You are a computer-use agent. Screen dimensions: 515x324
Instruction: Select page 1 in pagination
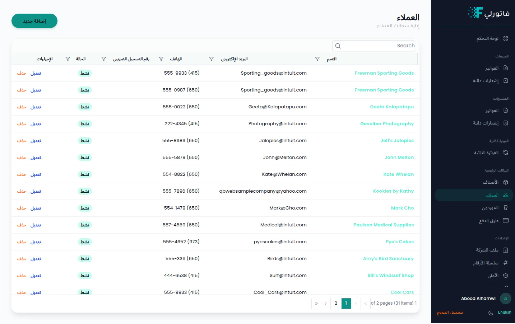pos(346,304)
